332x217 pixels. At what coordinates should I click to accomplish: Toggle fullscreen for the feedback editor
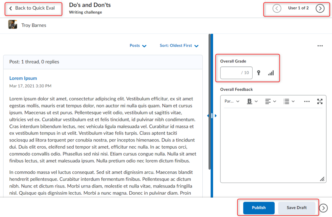[x=320, y=101]
